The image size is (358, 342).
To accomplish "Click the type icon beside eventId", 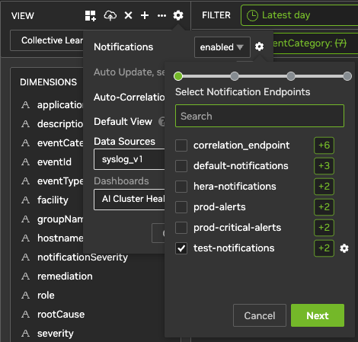I will (x=25, y=162).
